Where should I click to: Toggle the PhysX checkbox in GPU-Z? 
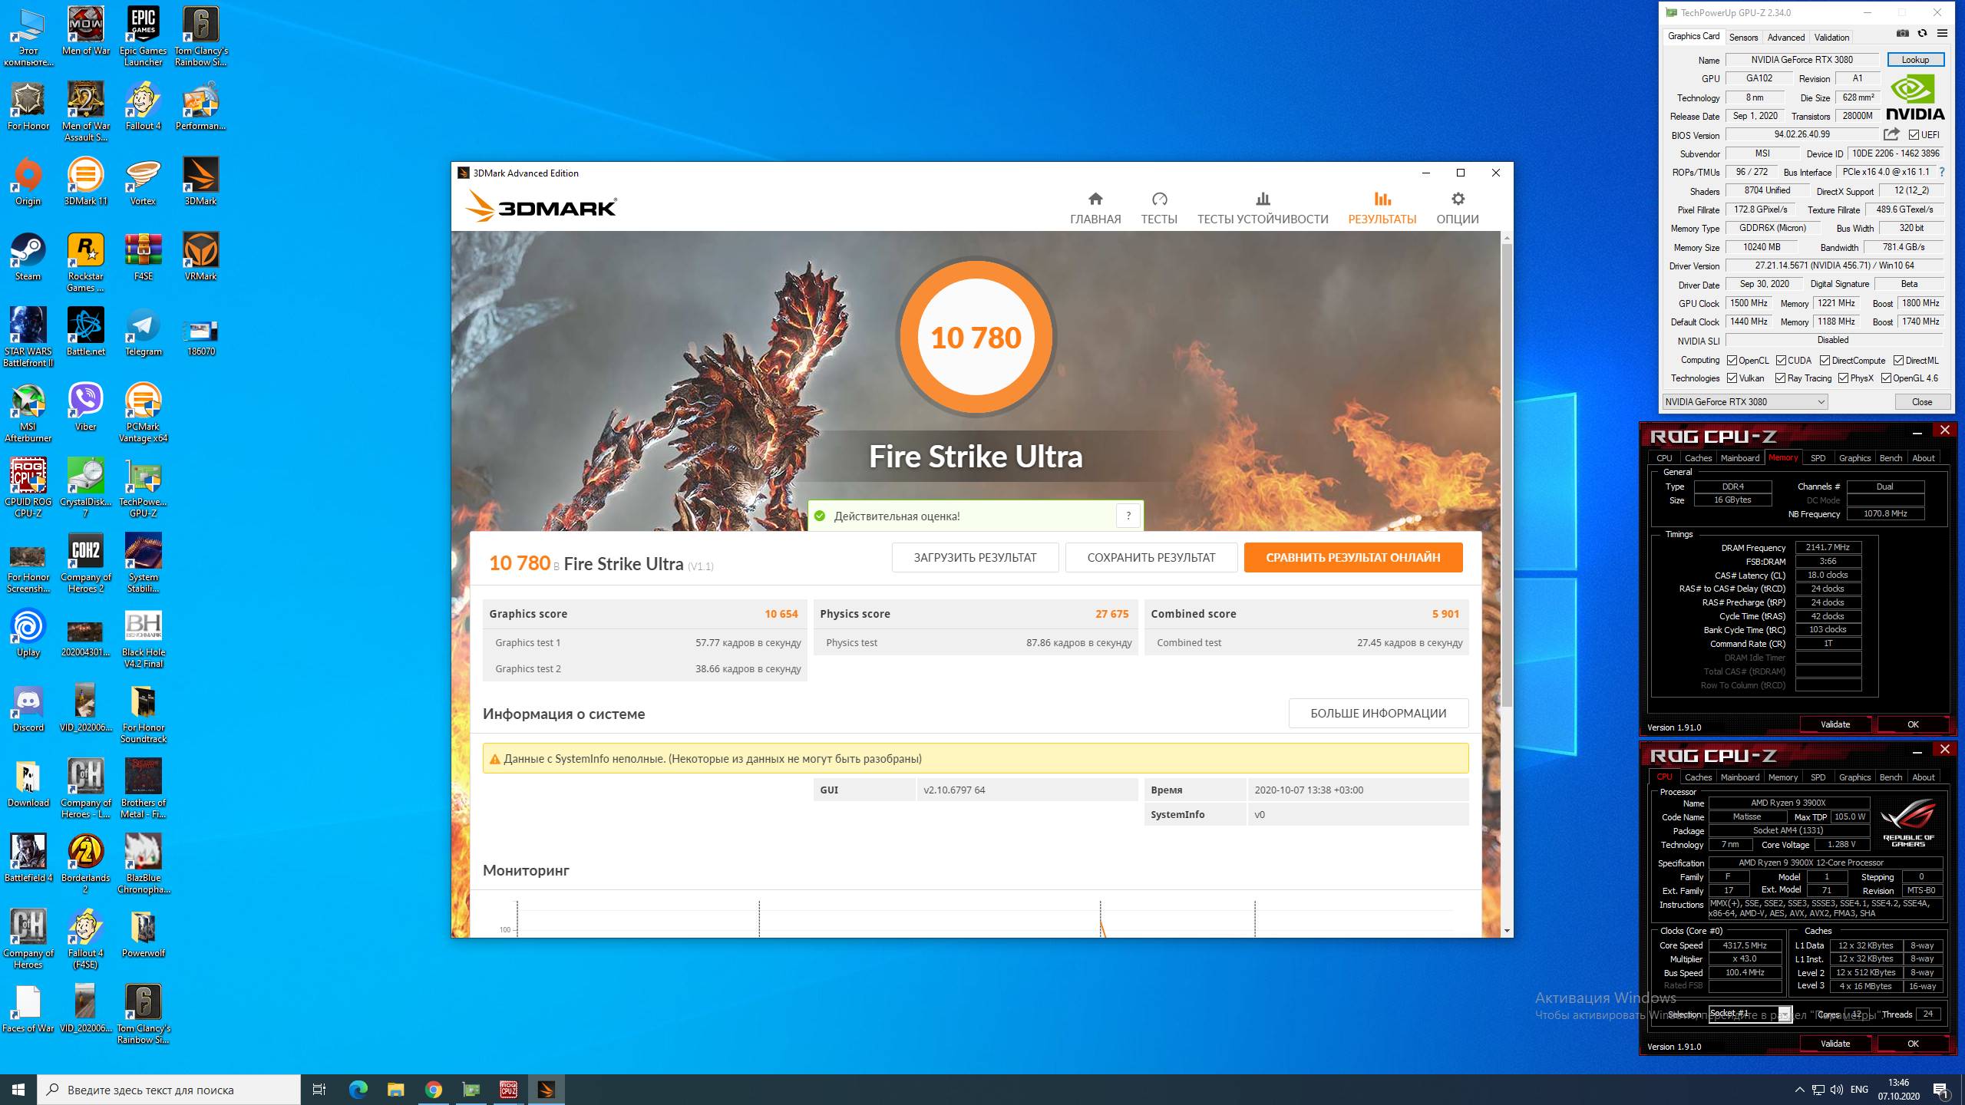click(1844, 378)
